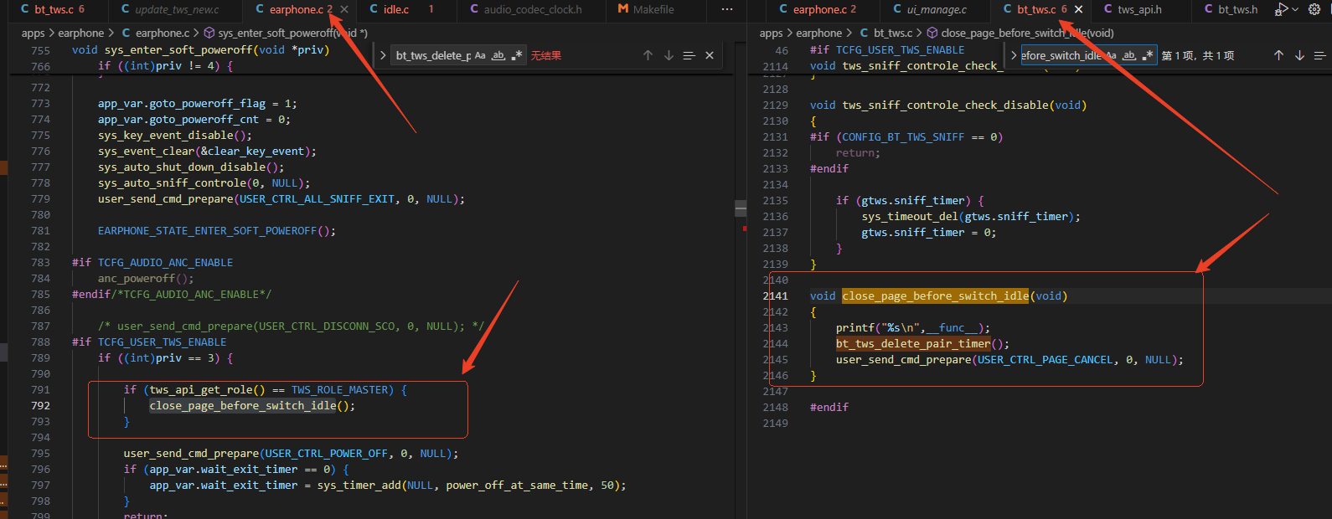Toggle find in selection in right find widget
Image resolution: width=1332 pixels, height=519 pixels.
click(1319, 55)
